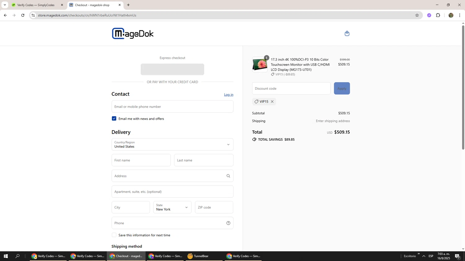Click the TOTAL SAVINGS $89.85 text
This screenshot has height=261, width=465.
coord(276,139)
